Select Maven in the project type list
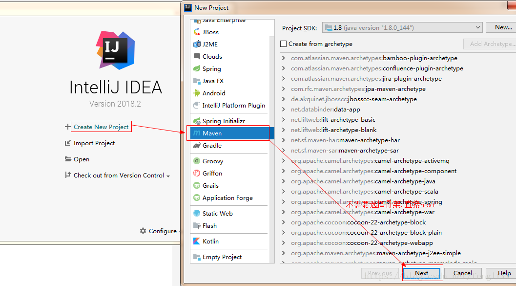 (x=230, y=133)
